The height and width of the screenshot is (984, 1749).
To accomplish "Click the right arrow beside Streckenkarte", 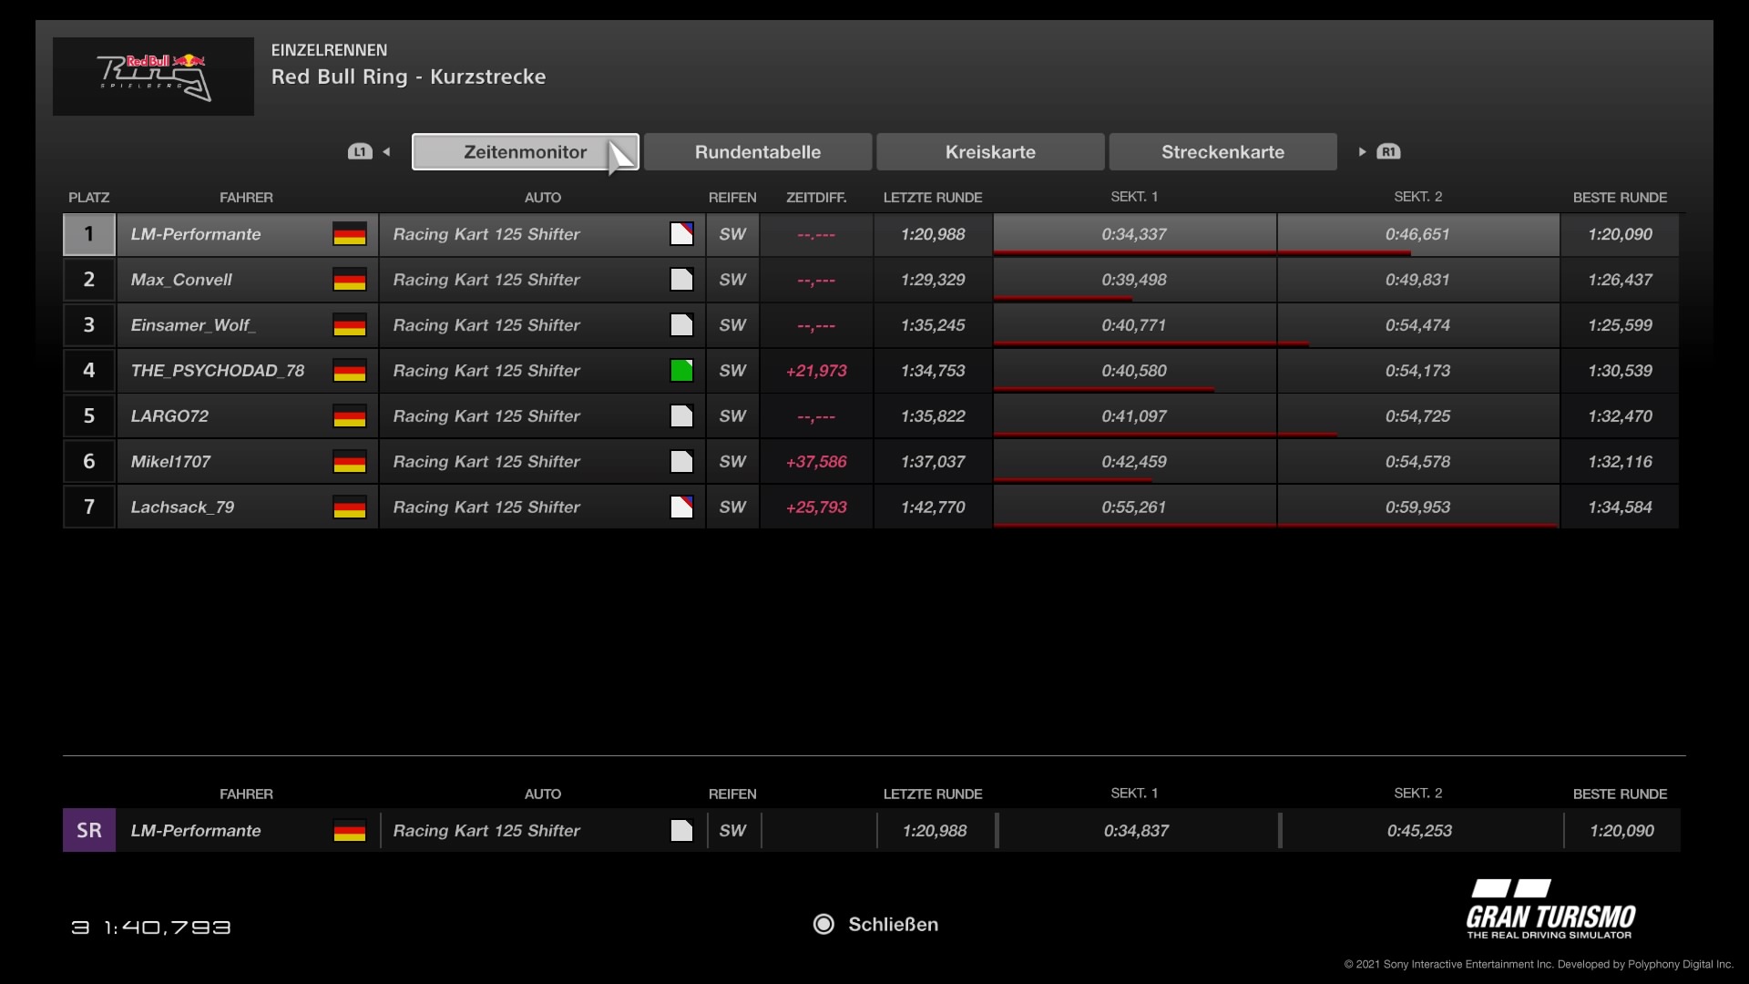I will click(1362, 152).
